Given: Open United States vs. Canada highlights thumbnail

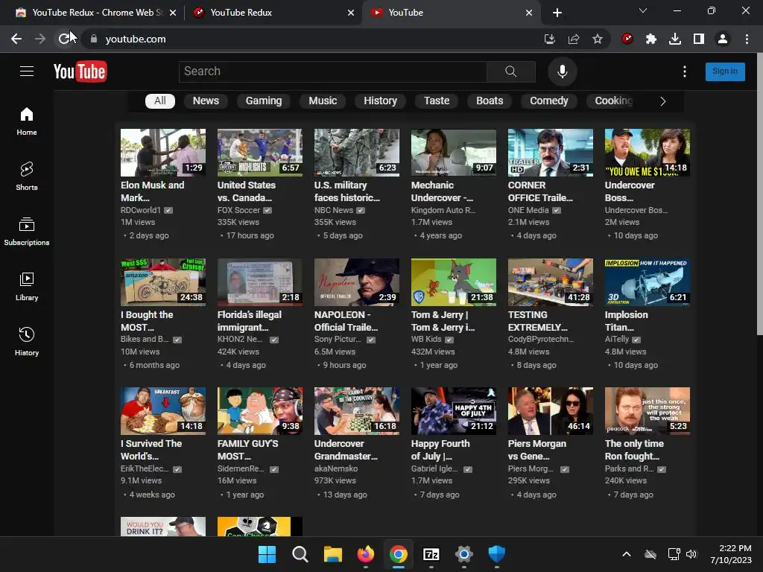Looking at the screenshot, I should (260, 152).
